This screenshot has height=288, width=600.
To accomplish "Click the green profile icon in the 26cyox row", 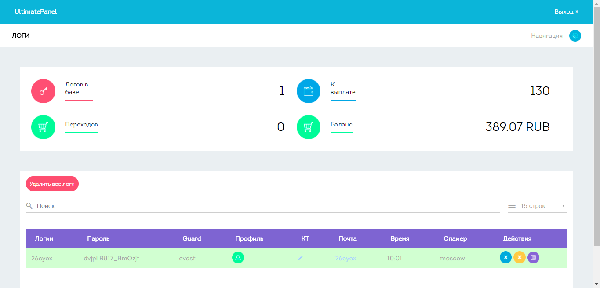I will pyautogui.click(x=238, y=258).
